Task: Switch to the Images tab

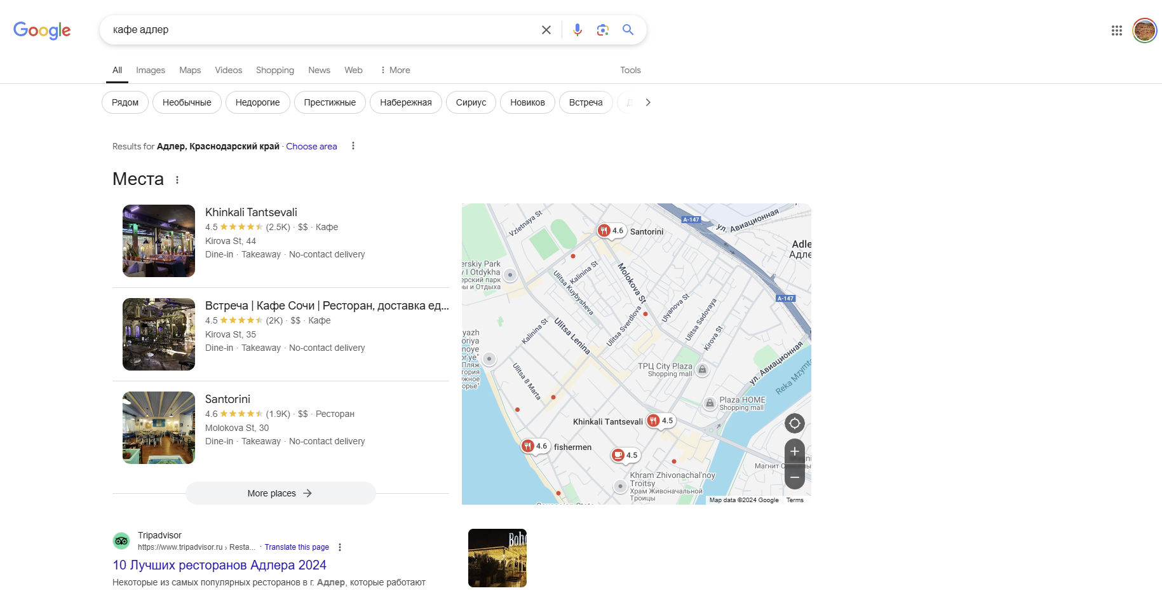Action: click(x=151, y=70)
